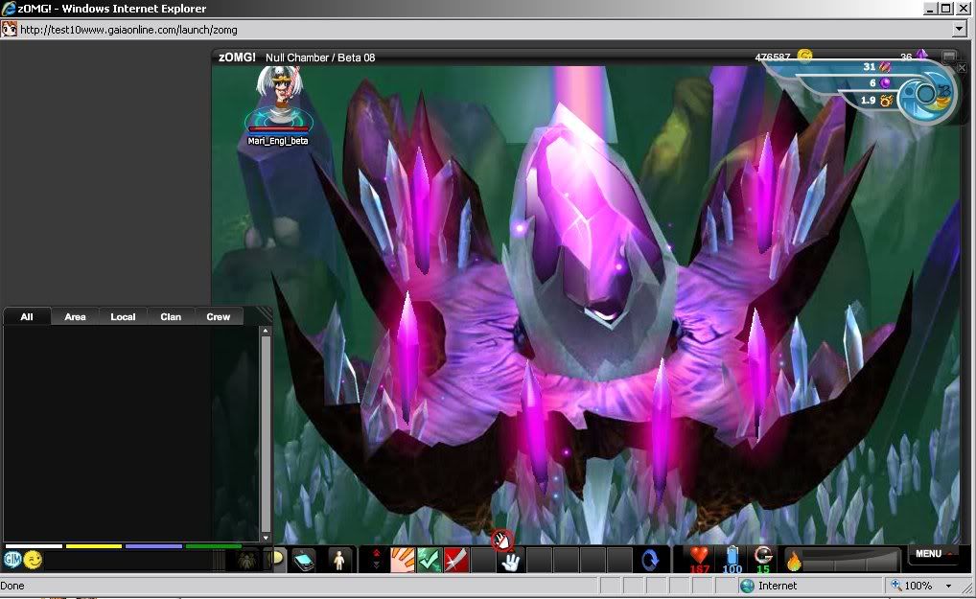Switch to the Crew chat tab
The height and width of the screenshot is (599, 976).
coord(218,316)
